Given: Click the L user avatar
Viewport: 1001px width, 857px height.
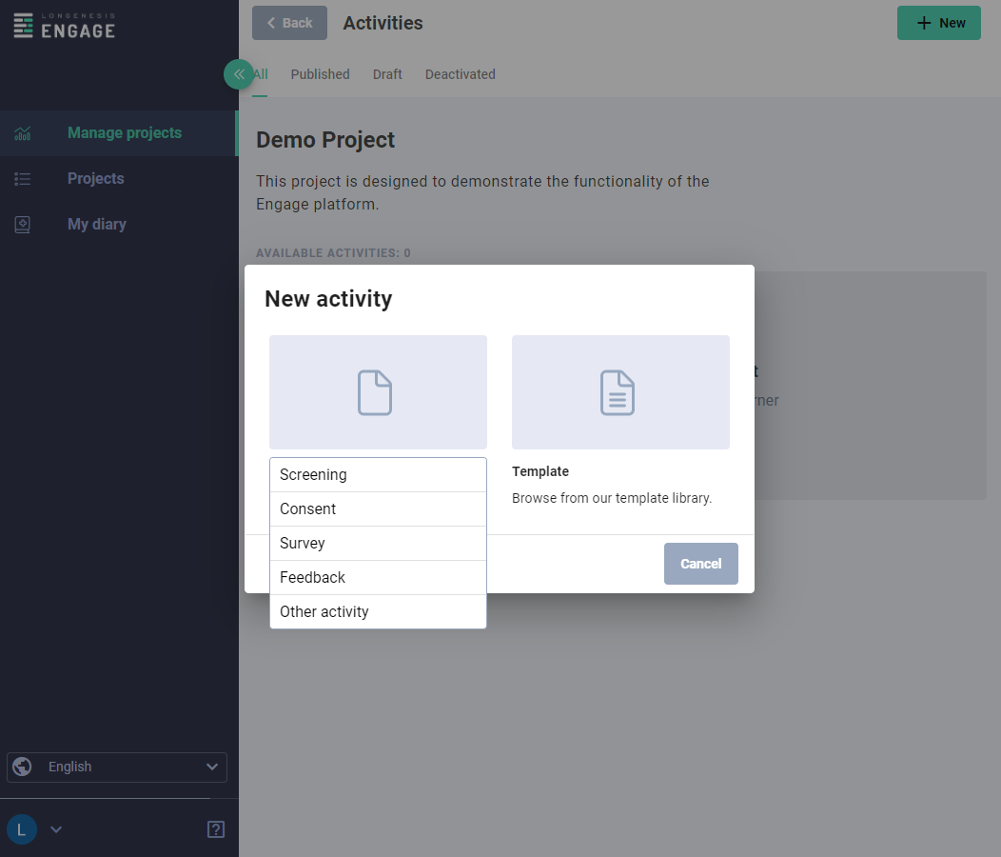Looking at the screenshot, I should tap(21, 829).
